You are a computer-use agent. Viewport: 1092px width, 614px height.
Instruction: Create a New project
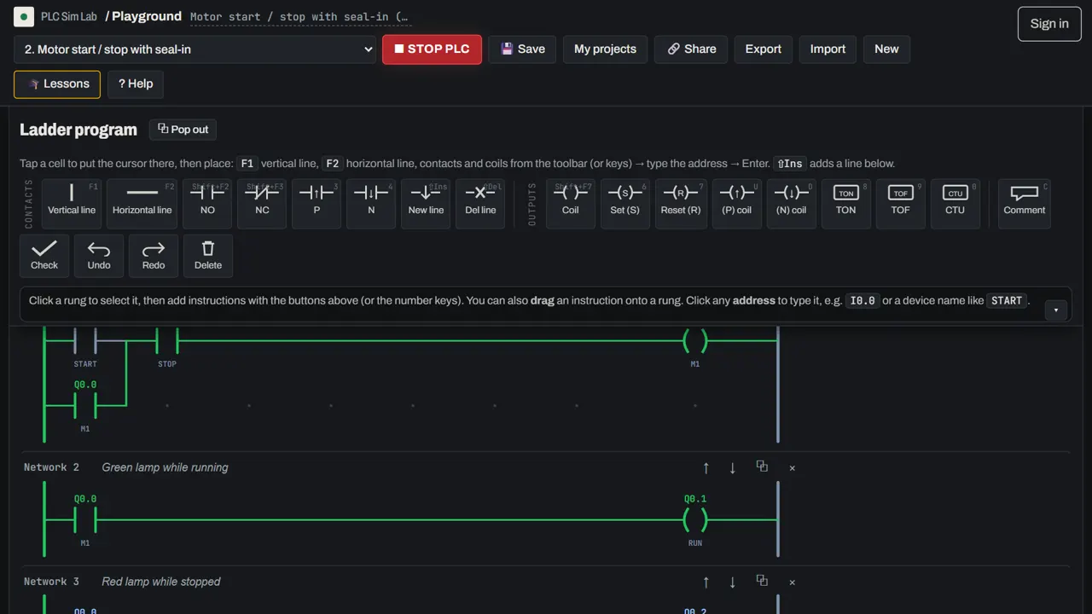[x=886, y=49]
